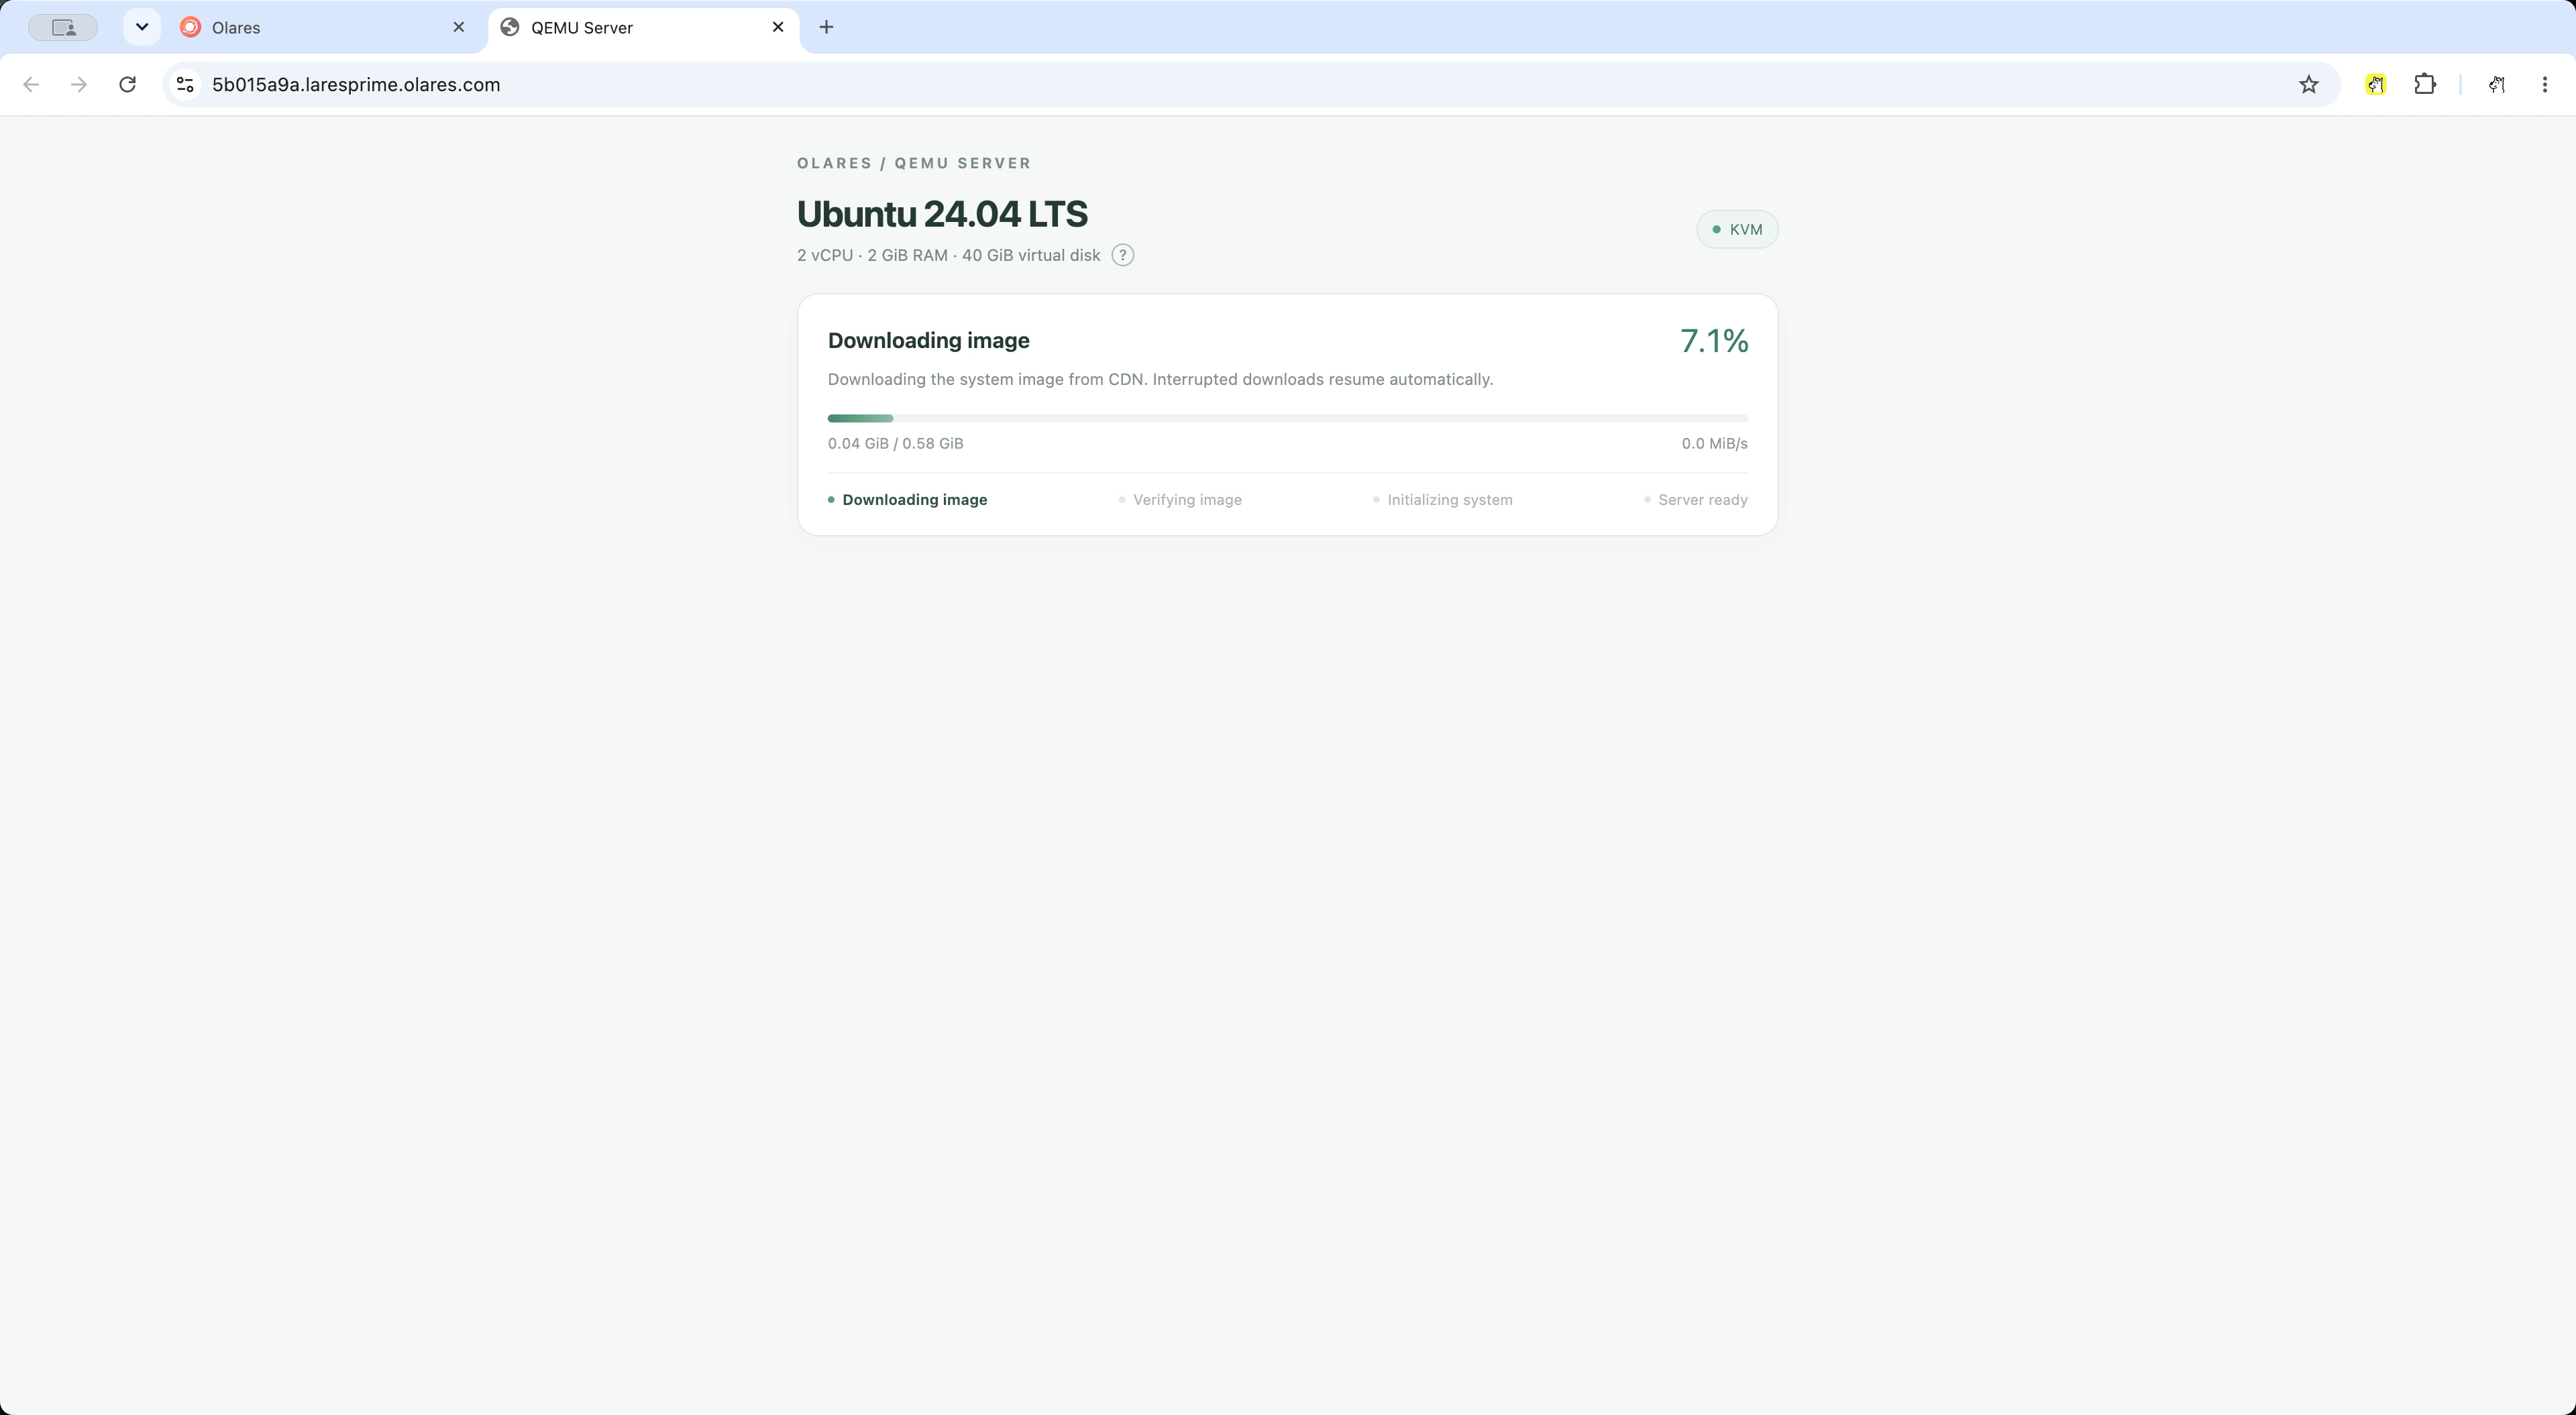Click the 0.04 GiB / 0.58 GiB size text
2576x1415 pixels.
(896, 443)
